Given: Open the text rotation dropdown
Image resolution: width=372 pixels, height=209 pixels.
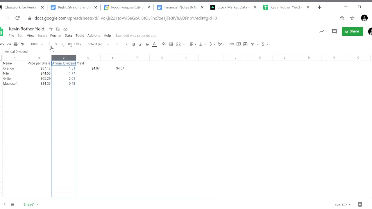Looking at the screenshot, I should point(221,44).
